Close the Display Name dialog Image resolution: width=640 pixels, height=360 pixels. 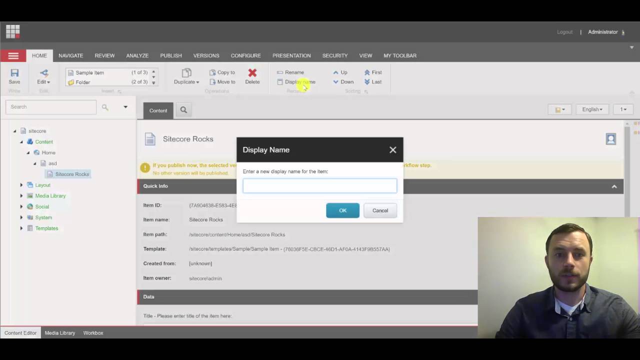coord(393,150)
